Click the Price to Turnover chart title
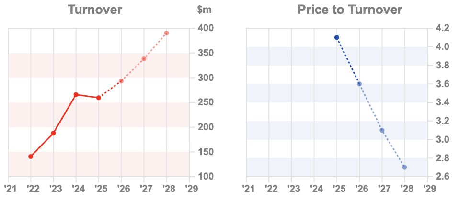Image resolution: width=459 pixels, height=202 pixels. 350,10
